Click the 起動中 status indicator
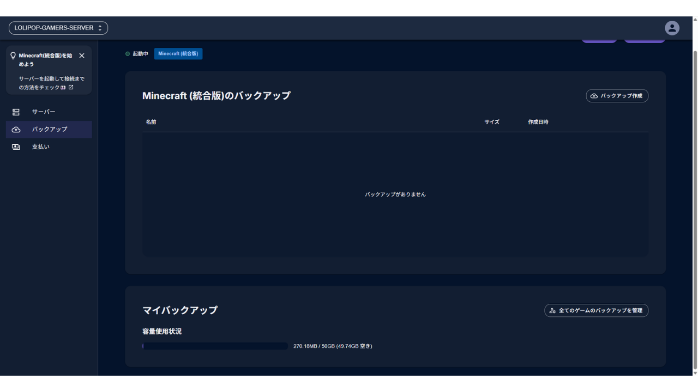 tap(137, 54)
